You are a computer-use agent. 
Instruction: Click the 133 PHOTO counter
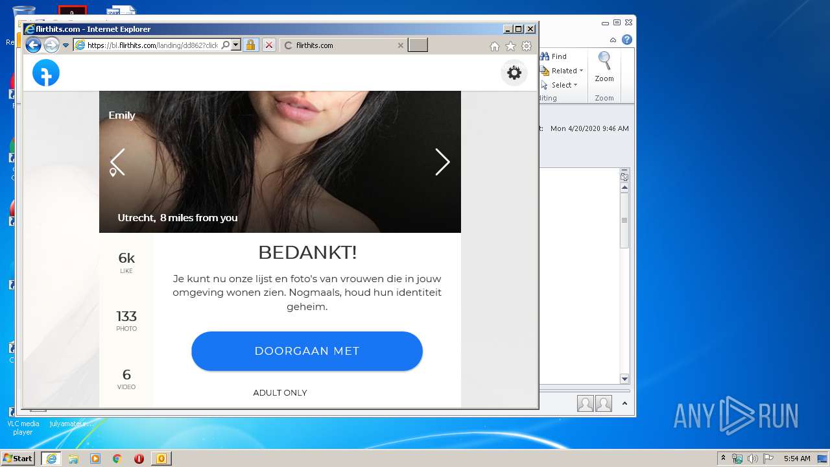(x=126, y=320)
